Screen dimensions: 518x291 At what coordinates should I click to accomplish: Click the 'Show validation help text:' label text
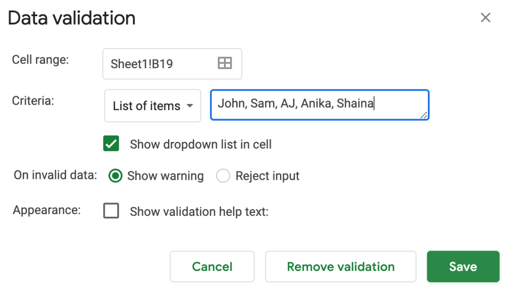coord(199,212)
